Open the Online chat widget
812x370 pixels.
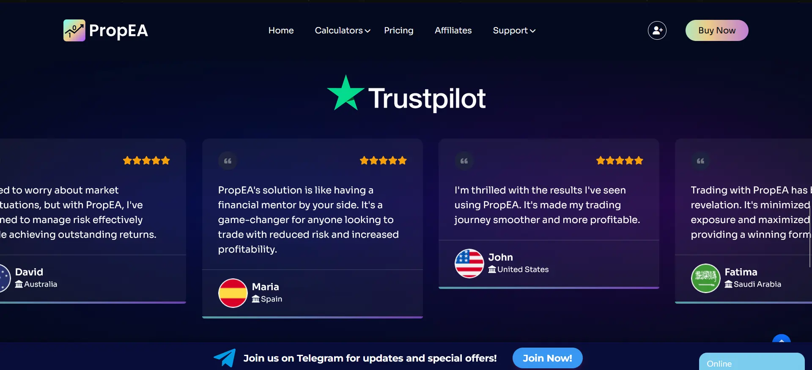coord(752,362)
